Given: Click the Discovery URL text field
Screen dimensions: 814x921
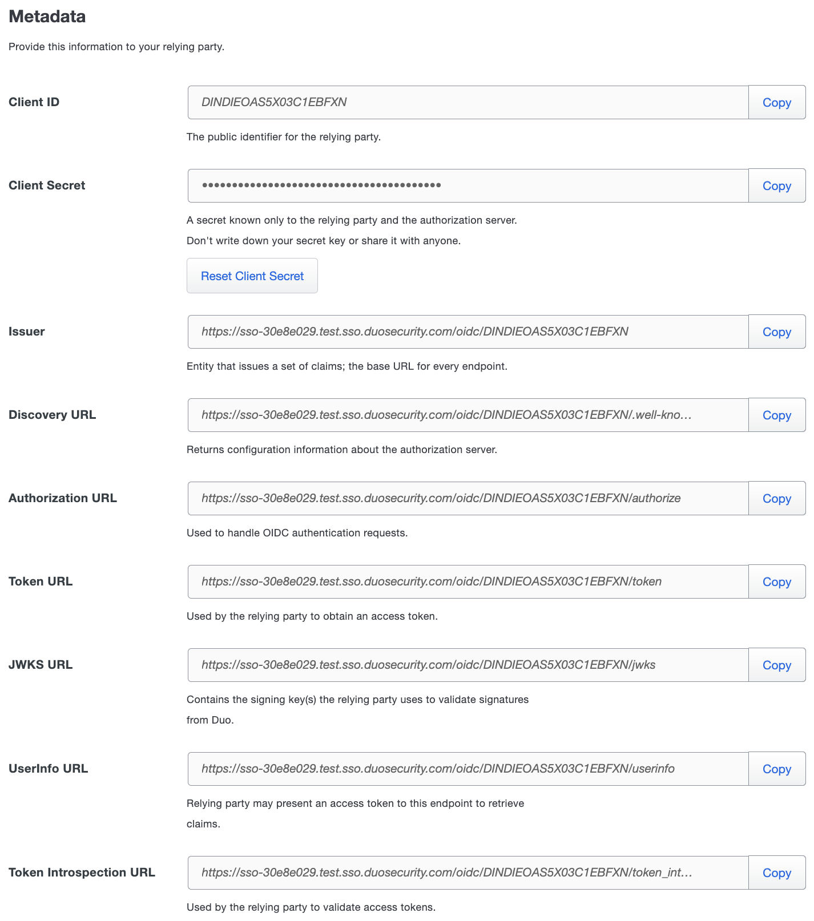Looking at the screenshot, I should point(468,415).
